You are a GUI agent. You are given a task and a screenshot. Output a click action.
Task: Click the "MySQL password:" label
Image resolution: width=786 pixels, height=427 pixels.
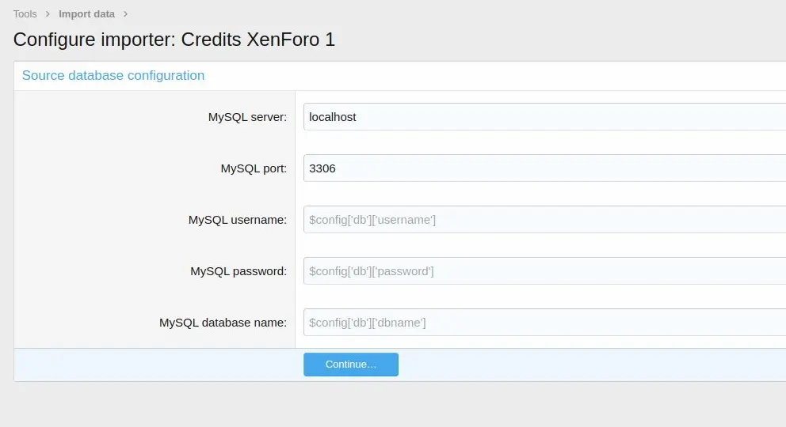[238, 271]
